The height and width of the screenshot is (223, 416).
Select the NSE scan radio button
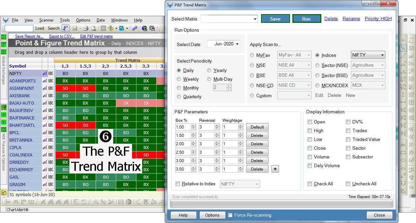coord(252,65)
